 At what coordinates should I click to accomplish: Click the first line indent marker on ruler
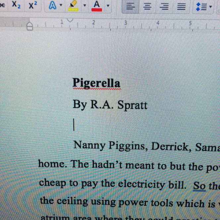point(70,21)
